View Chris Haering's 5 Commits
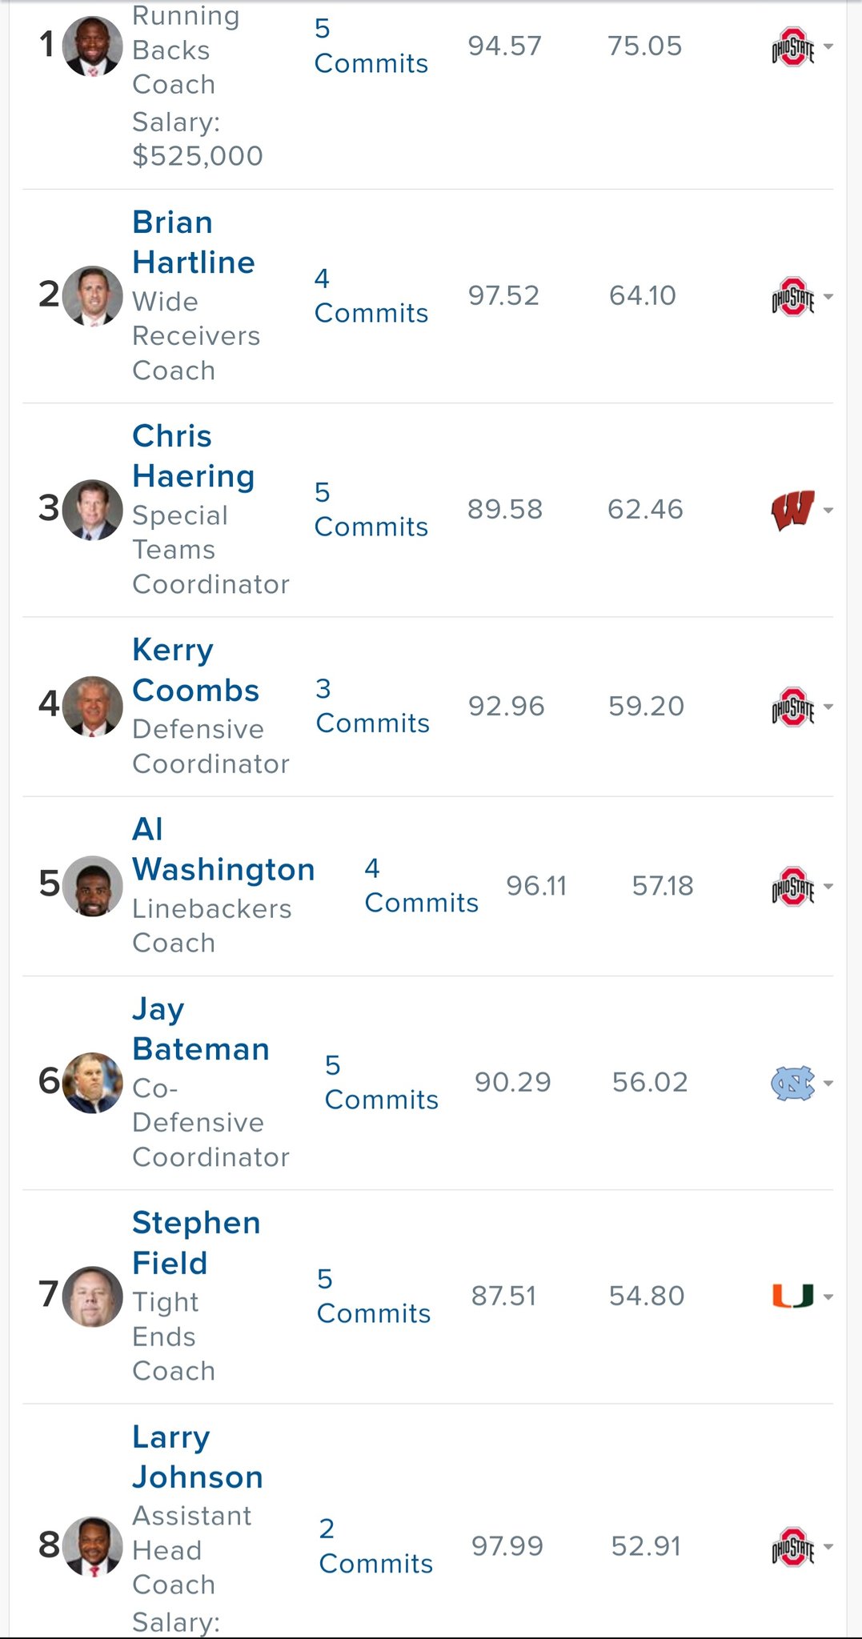This screenshot has width=862, height=1639. (x=371, y=509)
